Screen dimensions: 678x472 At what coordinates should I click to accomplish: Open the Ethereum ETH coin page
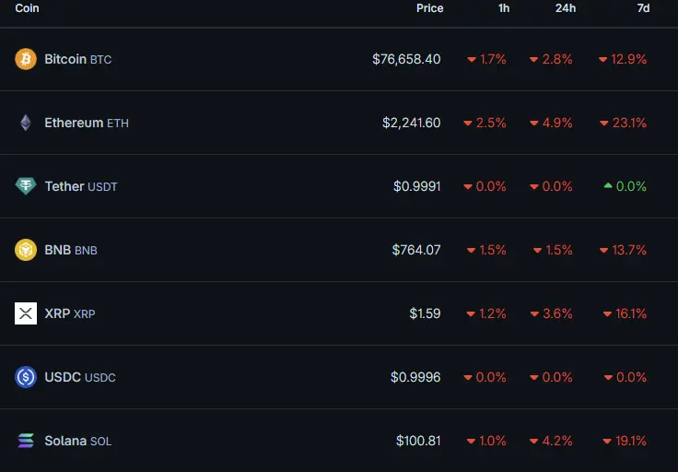[x=86, y=123]
